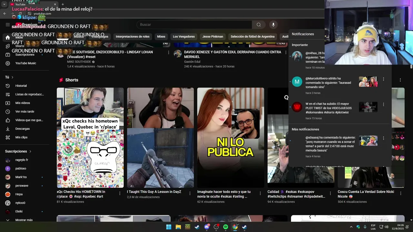This screenshot has width=413, height=232.
Task: Open File Explorer from the taskbar
Action: pos(178,227)
